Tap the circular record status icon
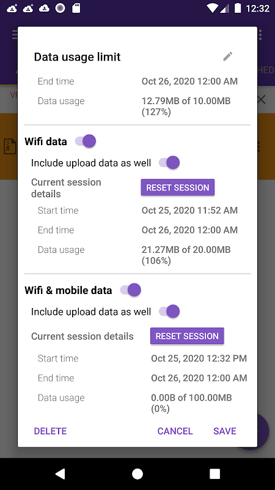 pyautogui.click(x=60, y=9)
